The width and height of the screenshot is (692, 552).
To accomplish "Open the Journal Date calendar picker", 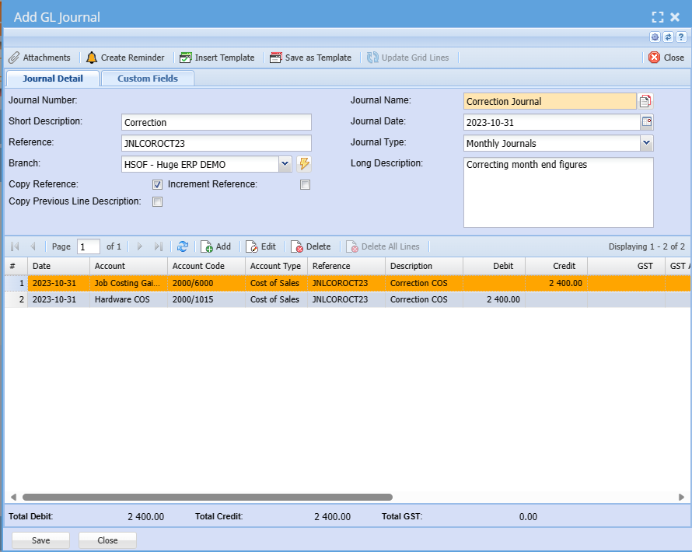I will click(646, 122).
